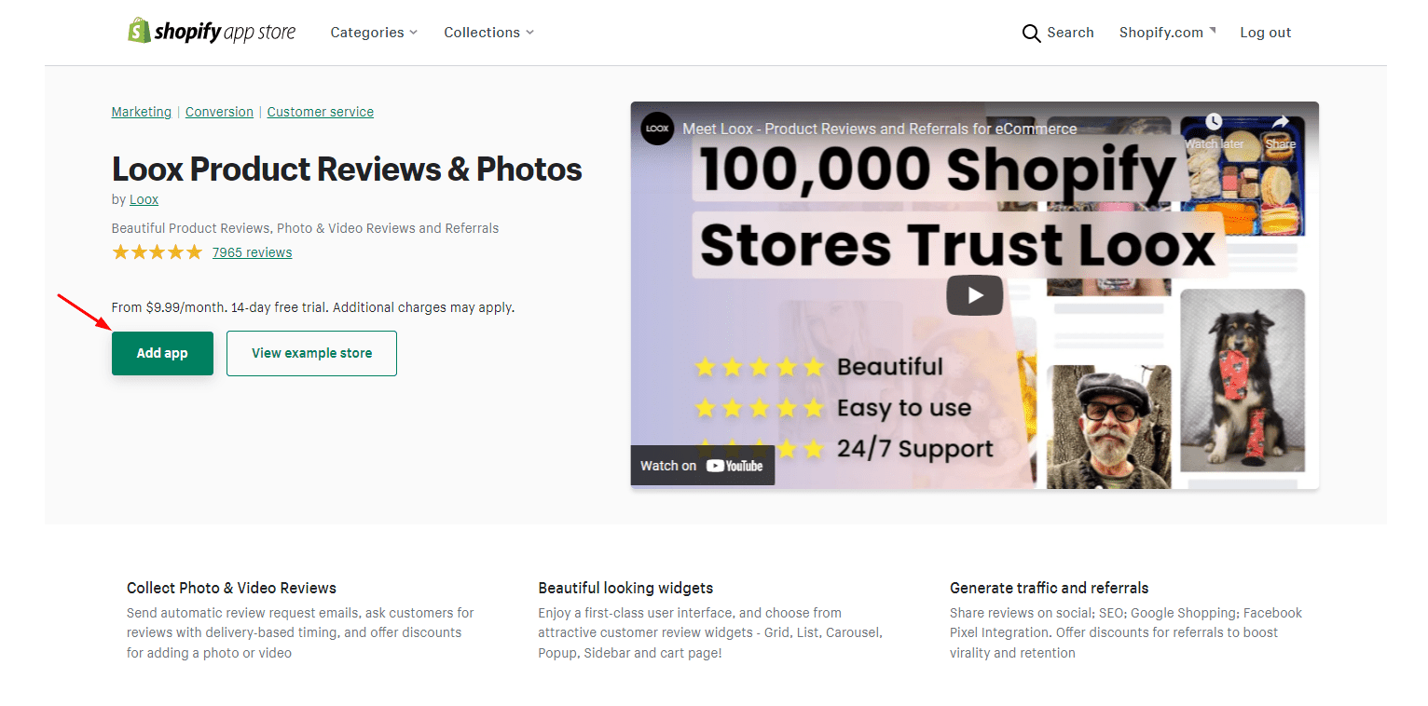This screenshot has height=706, width=1428.
Task: Click the Add app button
Action: pyautogui.click(x=162, y=353)
